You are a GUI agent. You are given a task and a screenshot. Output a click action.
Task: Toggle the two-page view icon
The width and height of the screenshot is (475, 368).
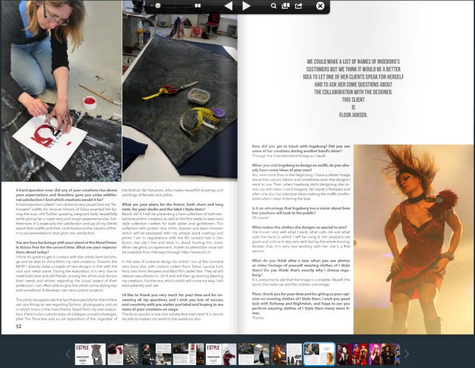[x=198, y=6]
